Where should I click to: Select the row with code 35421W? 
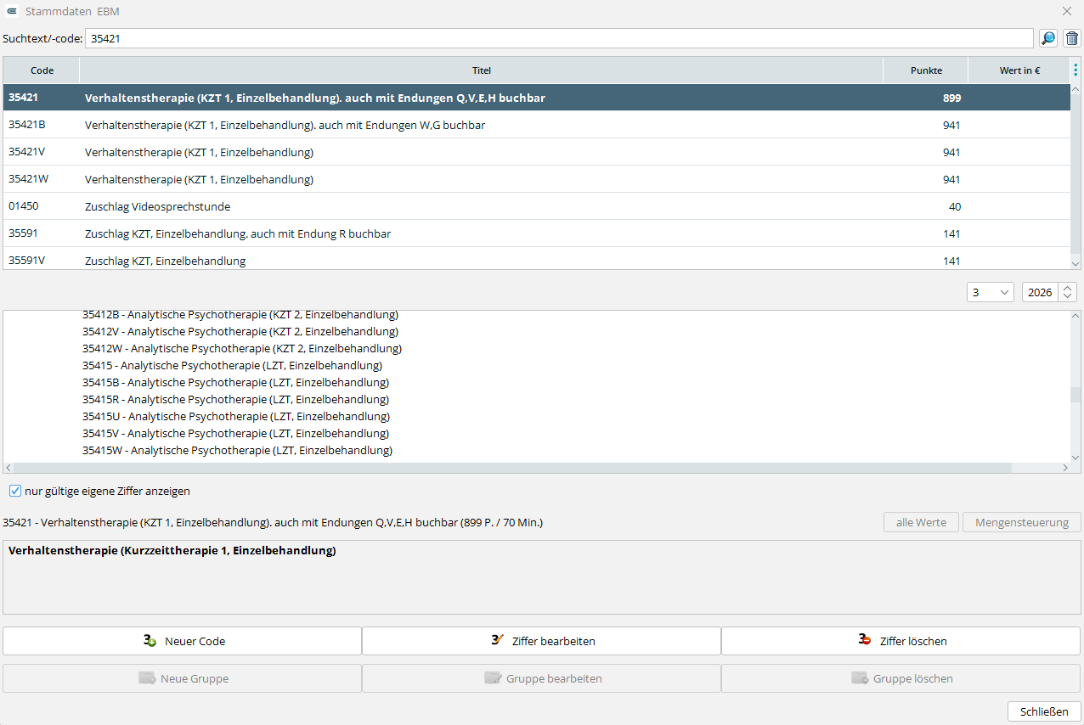click(536, 179)
